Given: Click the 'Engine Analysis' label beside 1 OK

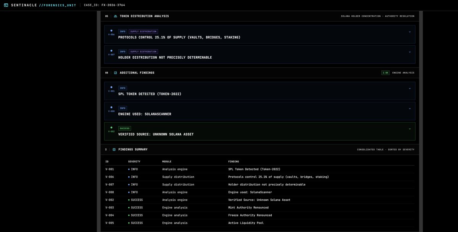Looking at the screenshot, I should point(403,73).
